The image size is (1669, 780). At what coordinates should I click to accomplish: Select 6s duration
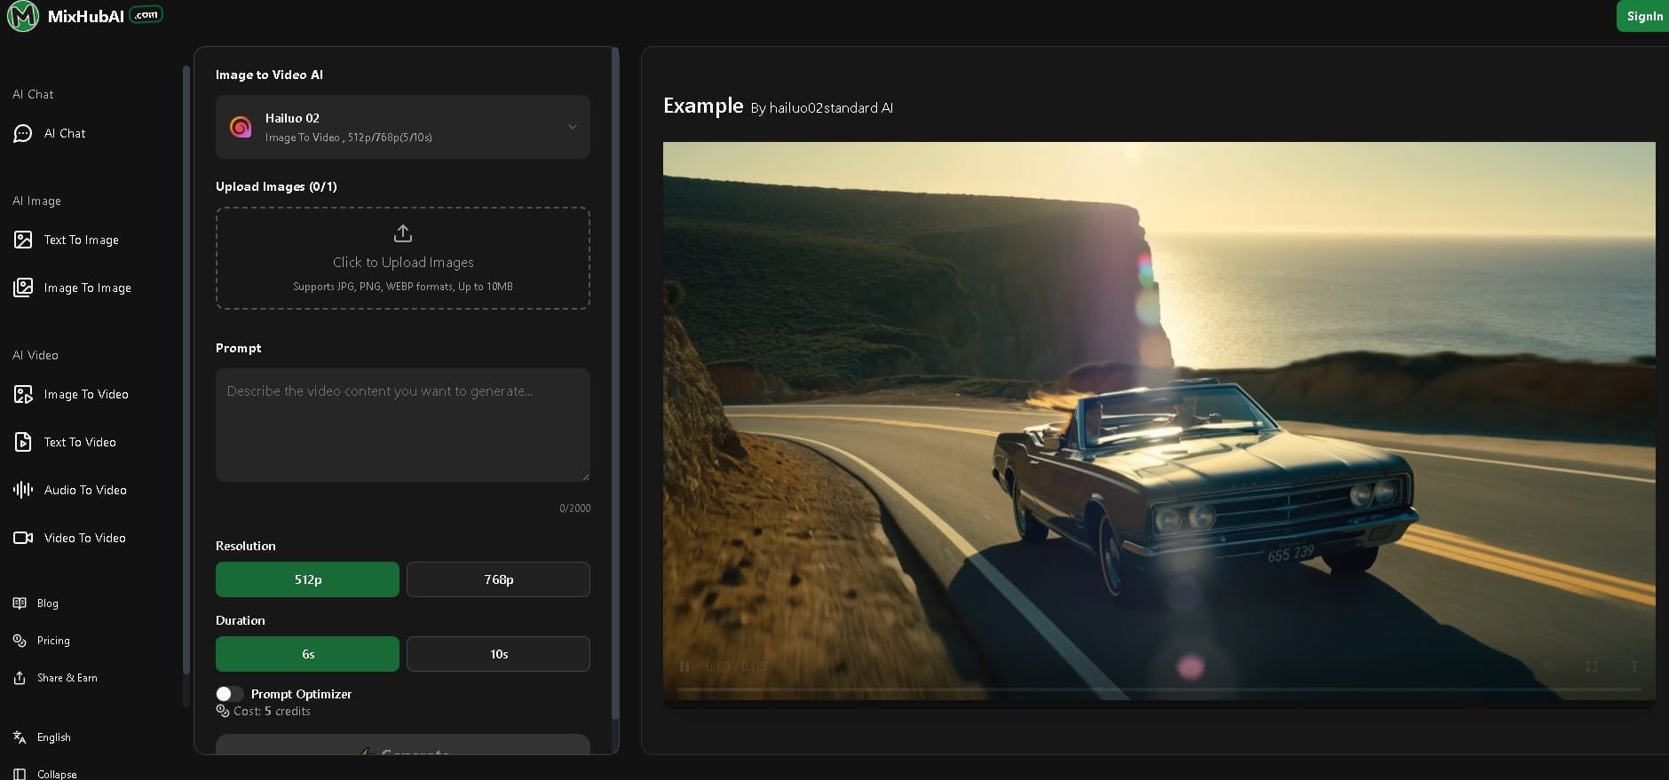307,654
